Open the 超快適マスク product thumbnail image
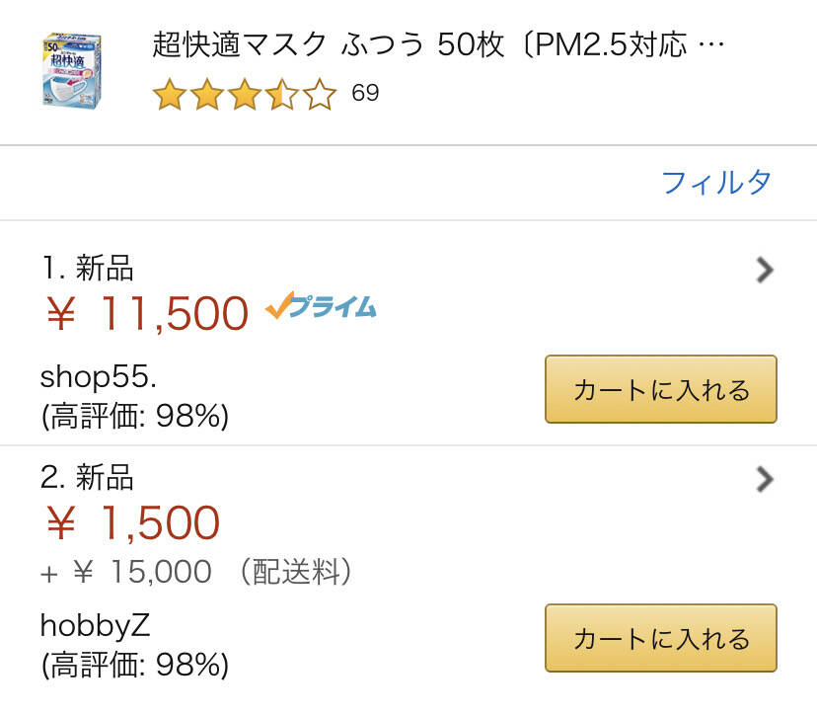817x716 pixels. tap(75, 70)
